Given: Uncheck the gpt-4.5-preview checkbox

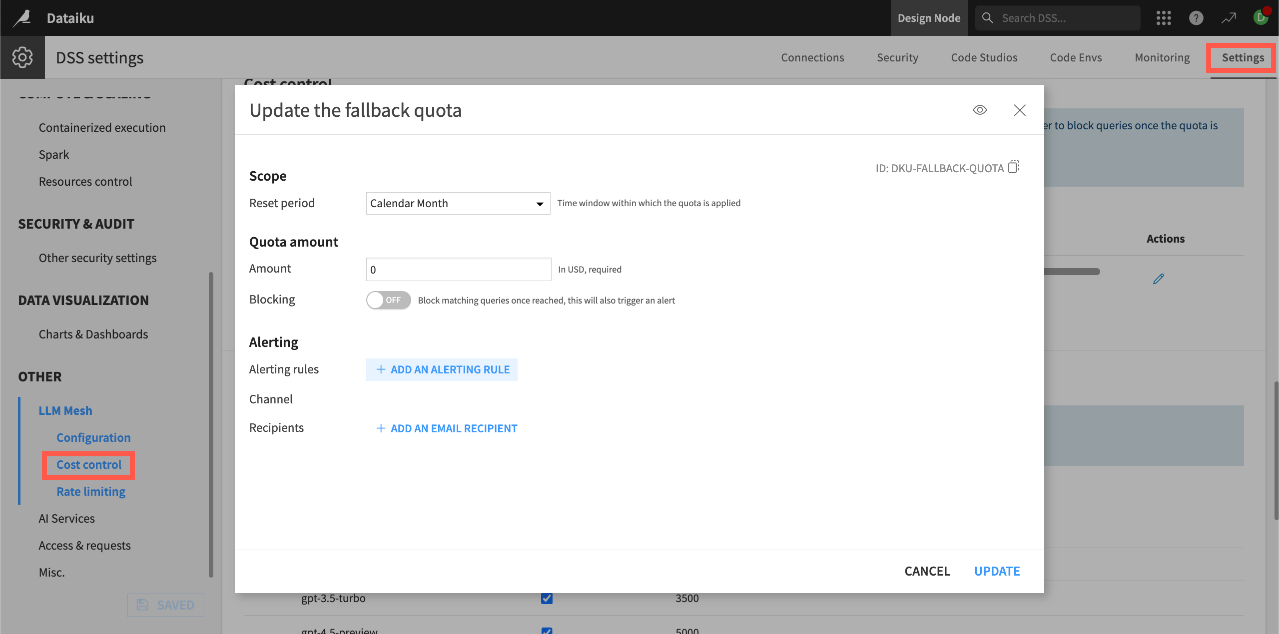Looking at the screenshot, I should pyautogui.click(x=547, y=631).
